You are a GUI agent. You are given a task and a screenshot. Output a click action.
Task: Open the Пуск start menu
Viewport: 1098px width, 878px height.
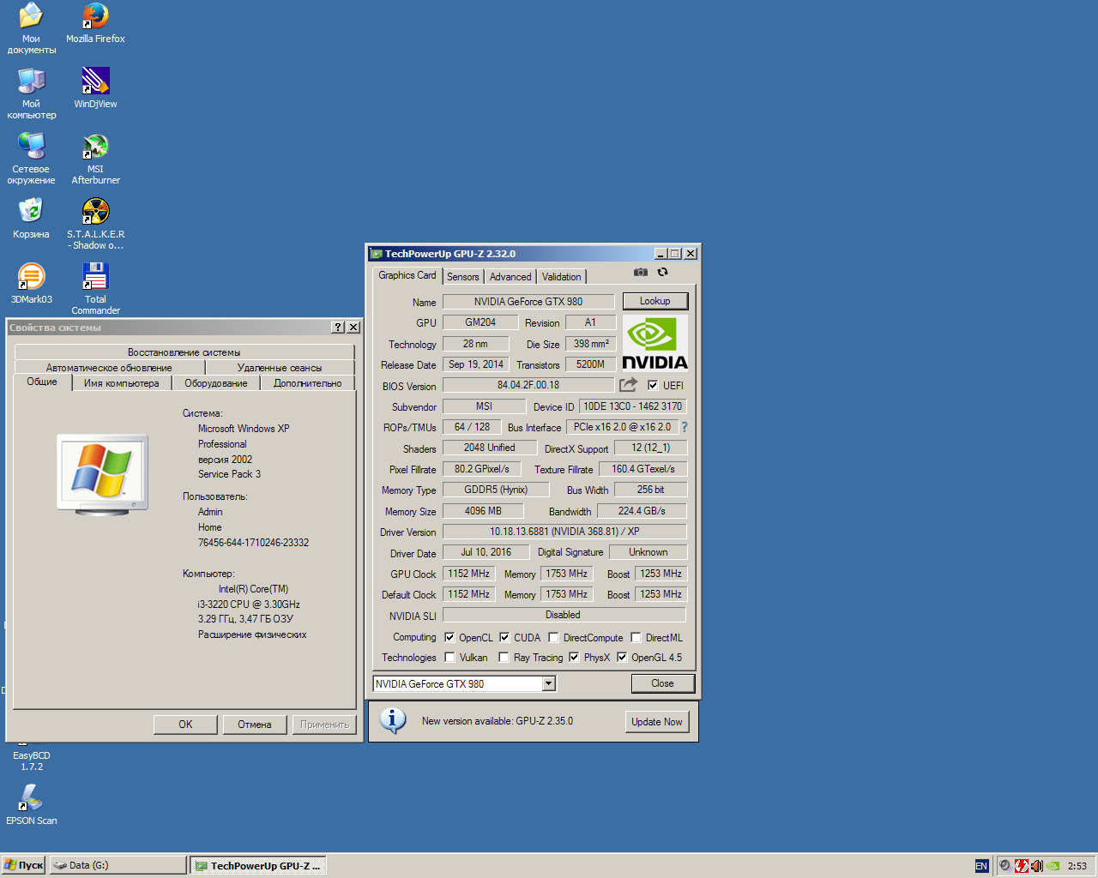23,866
